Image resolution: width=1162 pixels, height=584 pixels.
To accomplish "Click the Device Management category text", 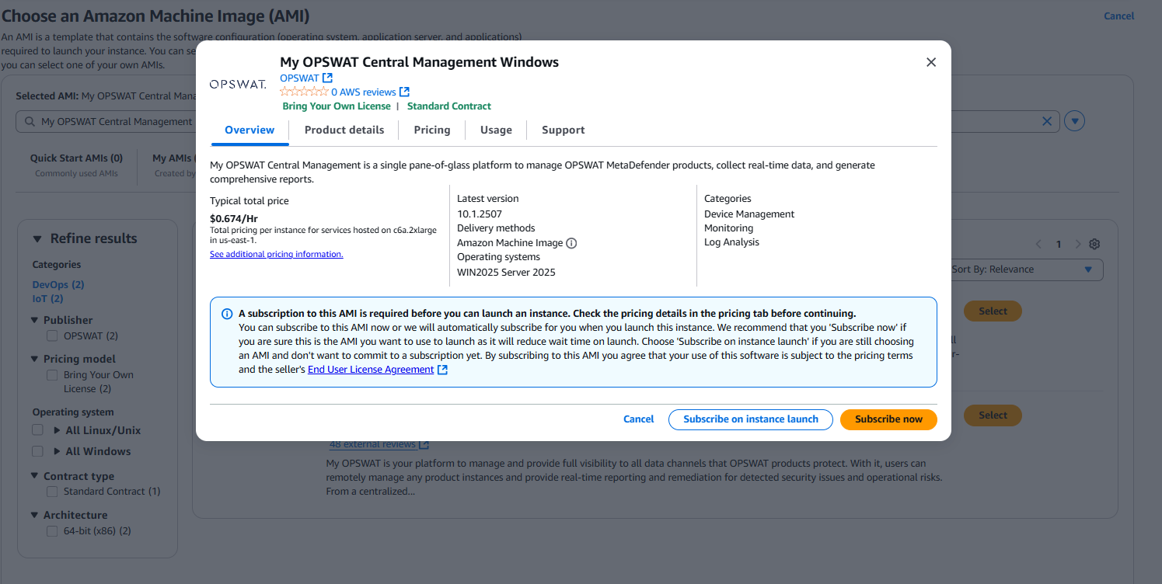I will point(749,214).
